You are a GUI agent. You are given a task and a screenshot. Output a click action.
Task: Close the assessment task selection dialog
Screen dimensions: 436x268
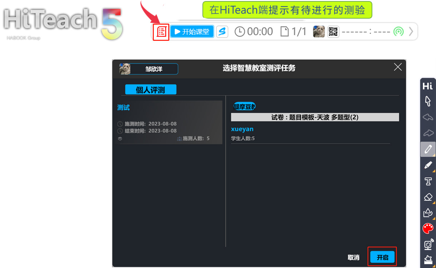click(x=397, y=67)
